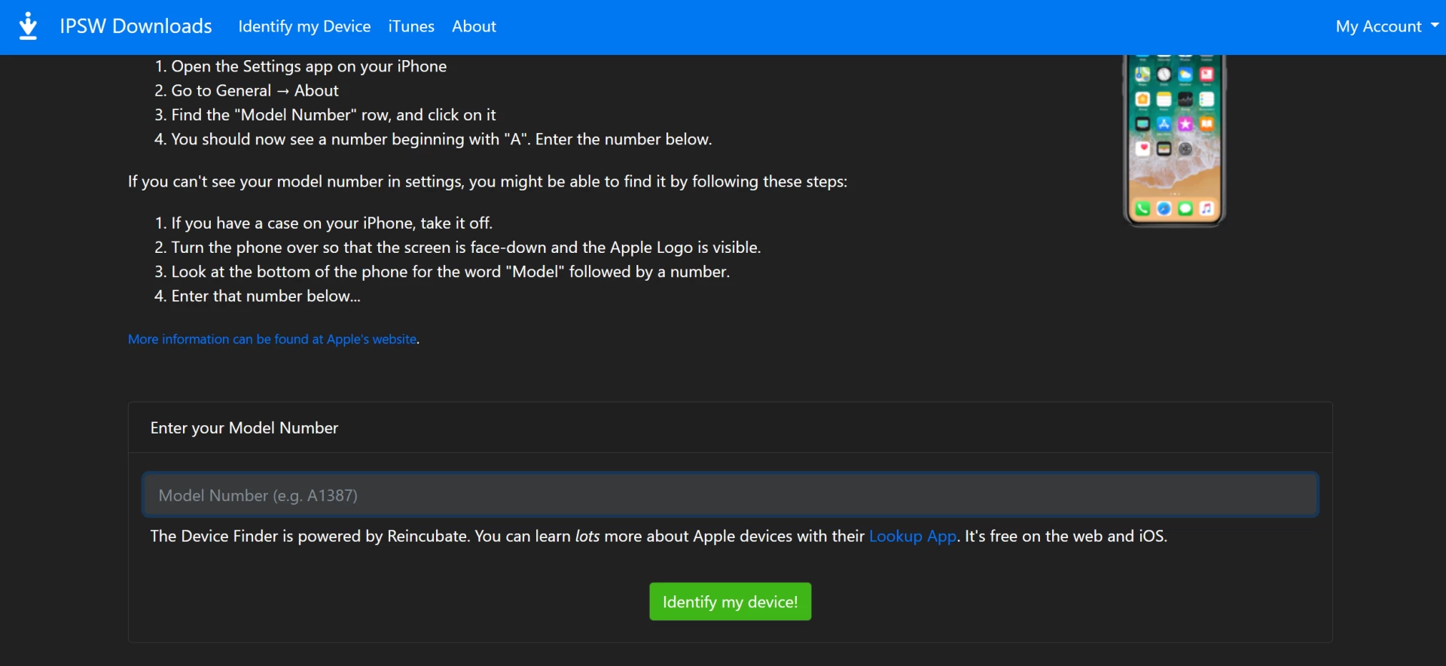Click the IPSW download arrow logo
Image resolution: width=1446 pixels, height=666 pixels.
coord(28,26)
